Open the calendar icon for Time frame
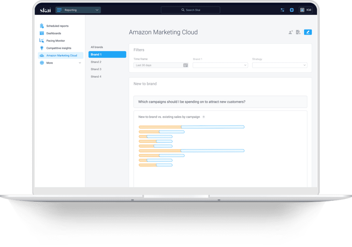Screen dimensions: 352x247 185,65
